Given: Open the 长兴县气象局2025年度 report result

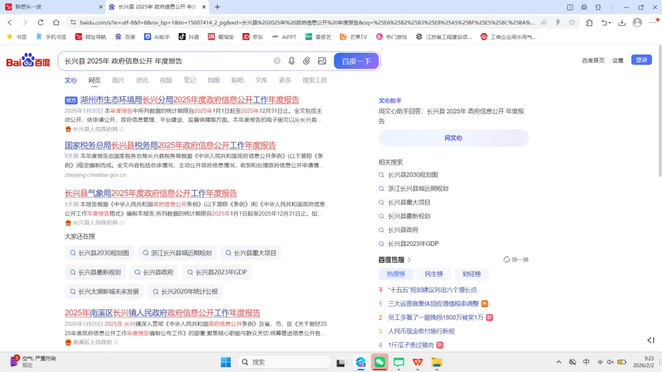Looking at the screenshot, I should (151, 193).
